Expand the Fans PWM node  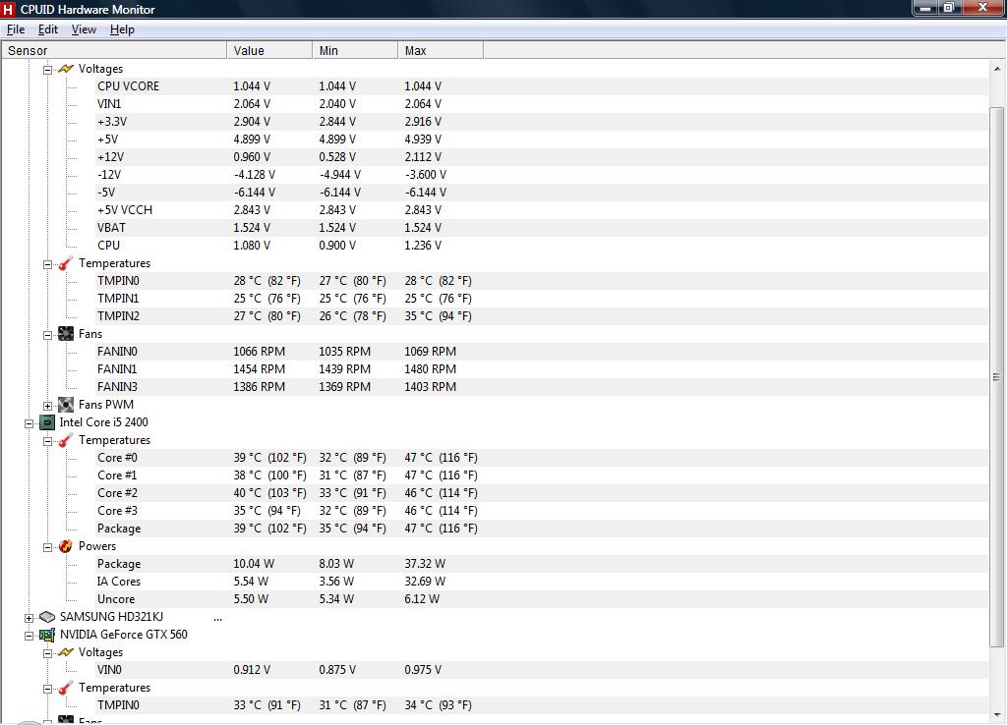(47, 405)
